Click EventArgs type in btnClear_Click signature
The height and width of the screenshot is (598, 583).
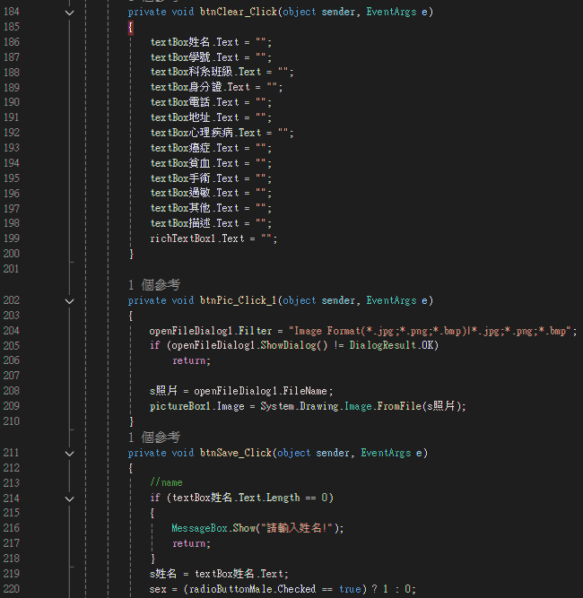[x=391, y=12]
